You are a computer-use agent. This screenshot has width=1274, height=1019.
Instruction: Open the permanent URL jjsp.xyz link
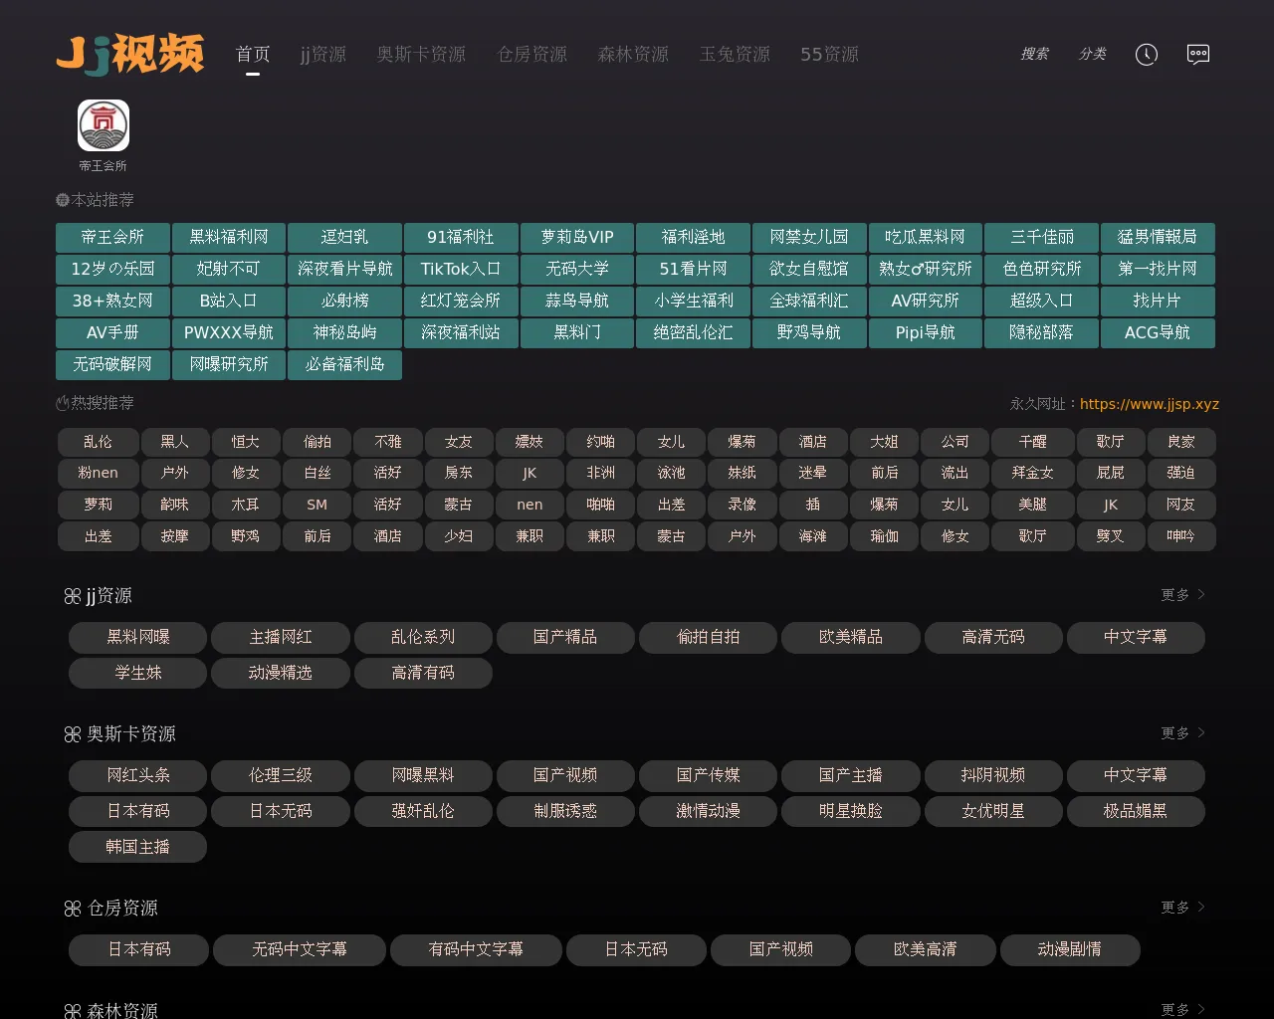[1149, 404]
